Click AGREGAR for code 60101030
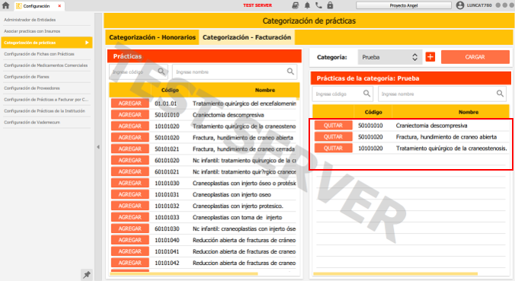Viewport: 515px width, 281px height. pos(130,228)
